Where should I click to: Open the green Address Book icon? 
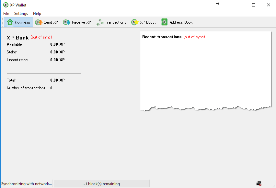click(164, 22)
